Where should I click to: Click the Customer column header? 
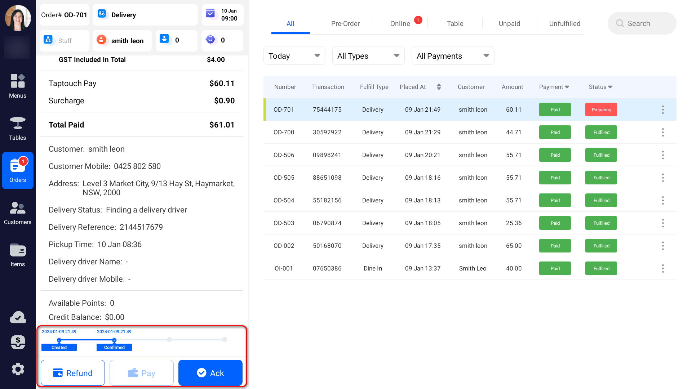click(x=471, y=87)
